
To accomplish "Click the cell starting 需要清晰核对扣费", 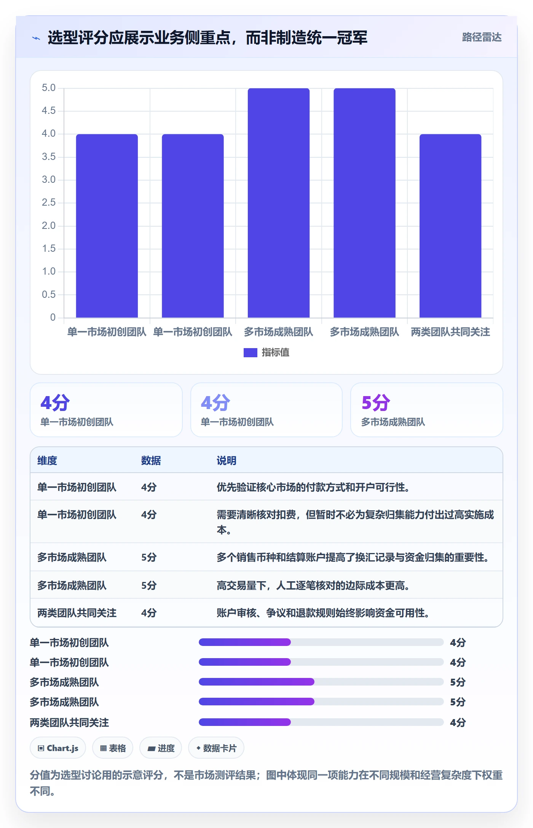I will pos(355,522).
